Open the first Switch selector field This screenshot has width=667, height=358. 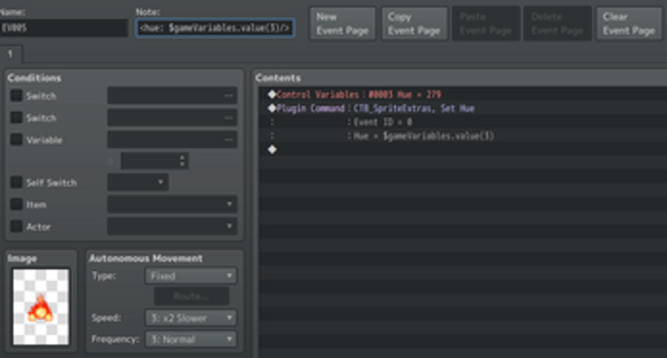coord(173,95)
